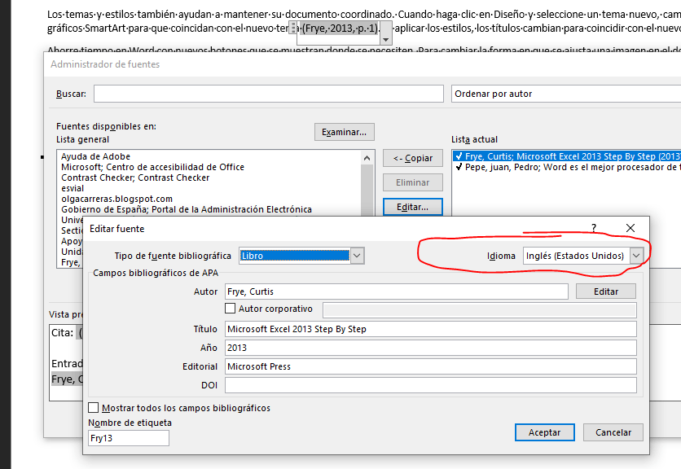
Task: Click the citation handle beside (Frye, 2013, p. 1)
Action: click(293, 28)
